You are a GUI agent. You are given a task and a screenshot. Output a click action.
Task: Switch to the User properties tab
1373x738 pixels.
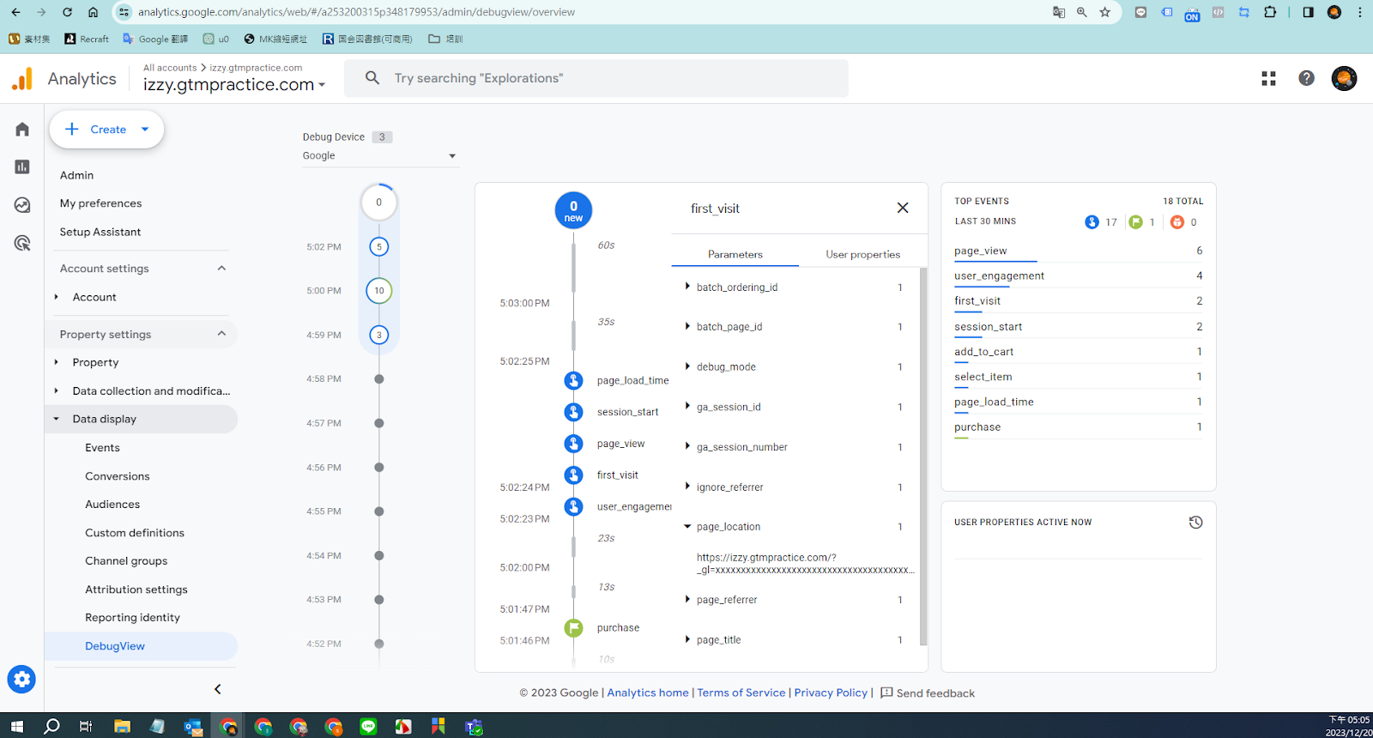coord(862,254)
